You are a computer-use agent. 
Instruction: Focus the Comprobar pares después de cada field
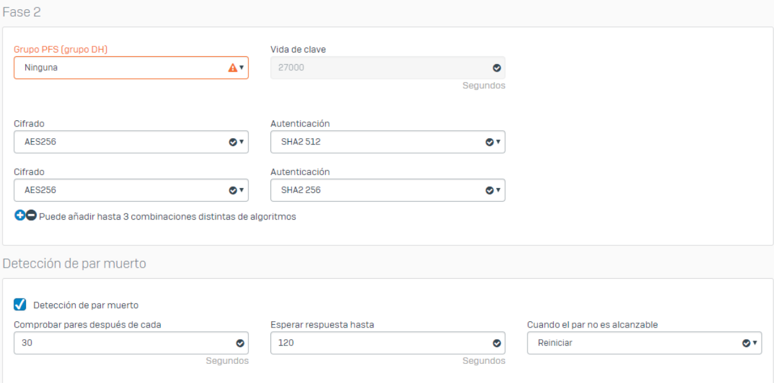(x=123, y=344)
